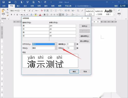This screenshot has height=98, width=128.
Task: Click the Enclosed Character circle icon
Action: (x=47, y=15)
